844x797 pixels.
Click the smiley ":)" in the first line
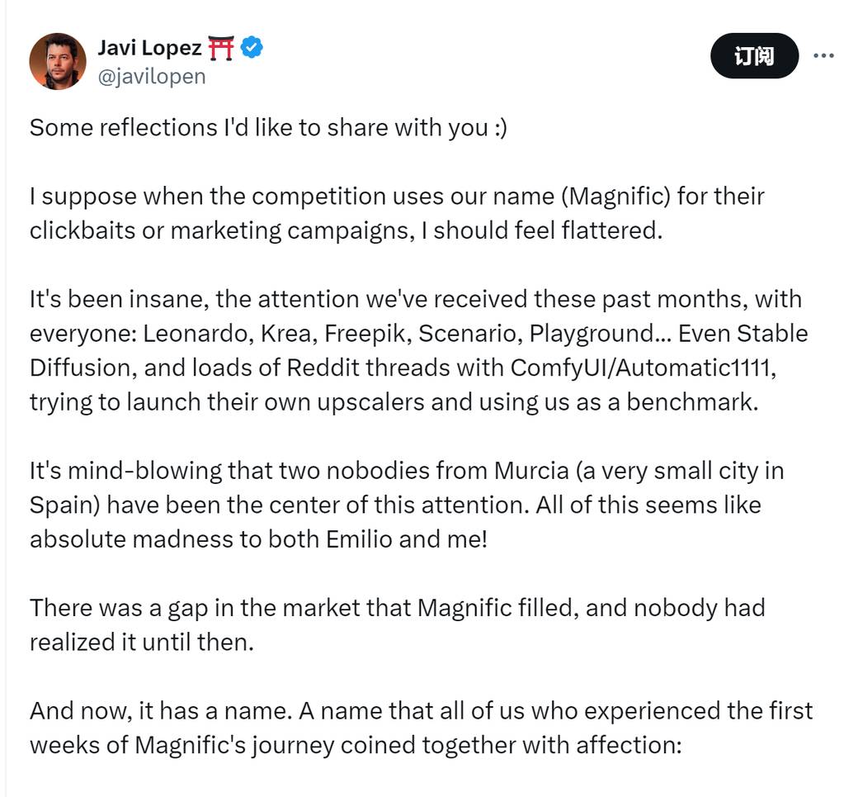click(x=498, y=128)
